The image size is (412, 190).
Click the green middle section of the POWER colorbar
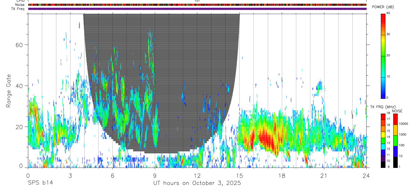point(383,57)
